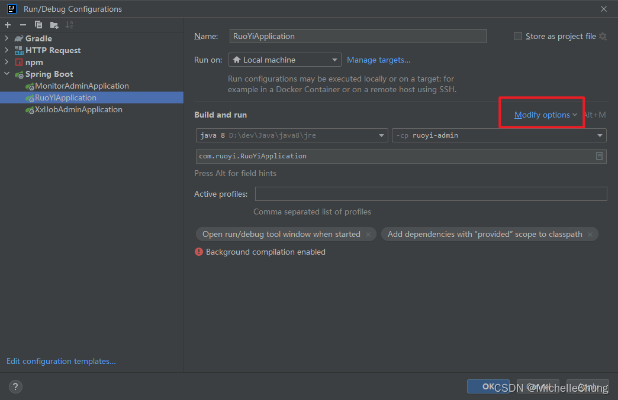
Task: Click 'Press Alt for field hints' text
Action: click(x=235, y=173)
